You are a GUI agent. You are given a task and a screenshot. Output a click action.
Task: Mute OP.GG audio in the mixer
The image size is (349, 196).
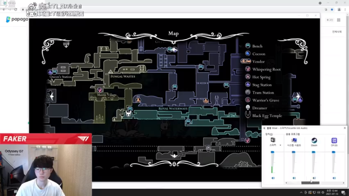tap(334, 178)
